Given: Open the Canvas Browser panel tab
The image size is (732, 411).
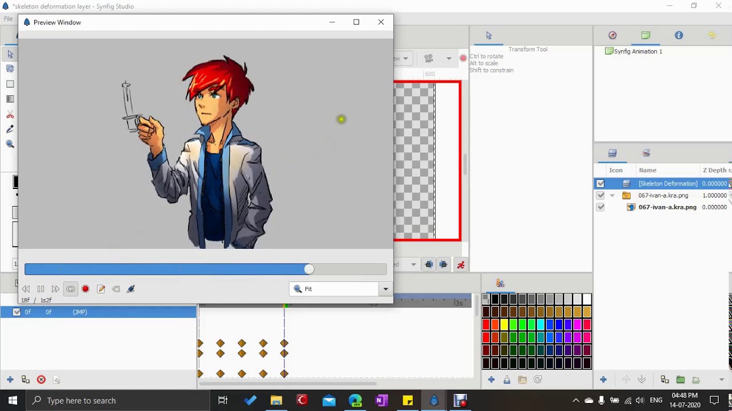Looking at the screenshot, I should tap(646, 35).
